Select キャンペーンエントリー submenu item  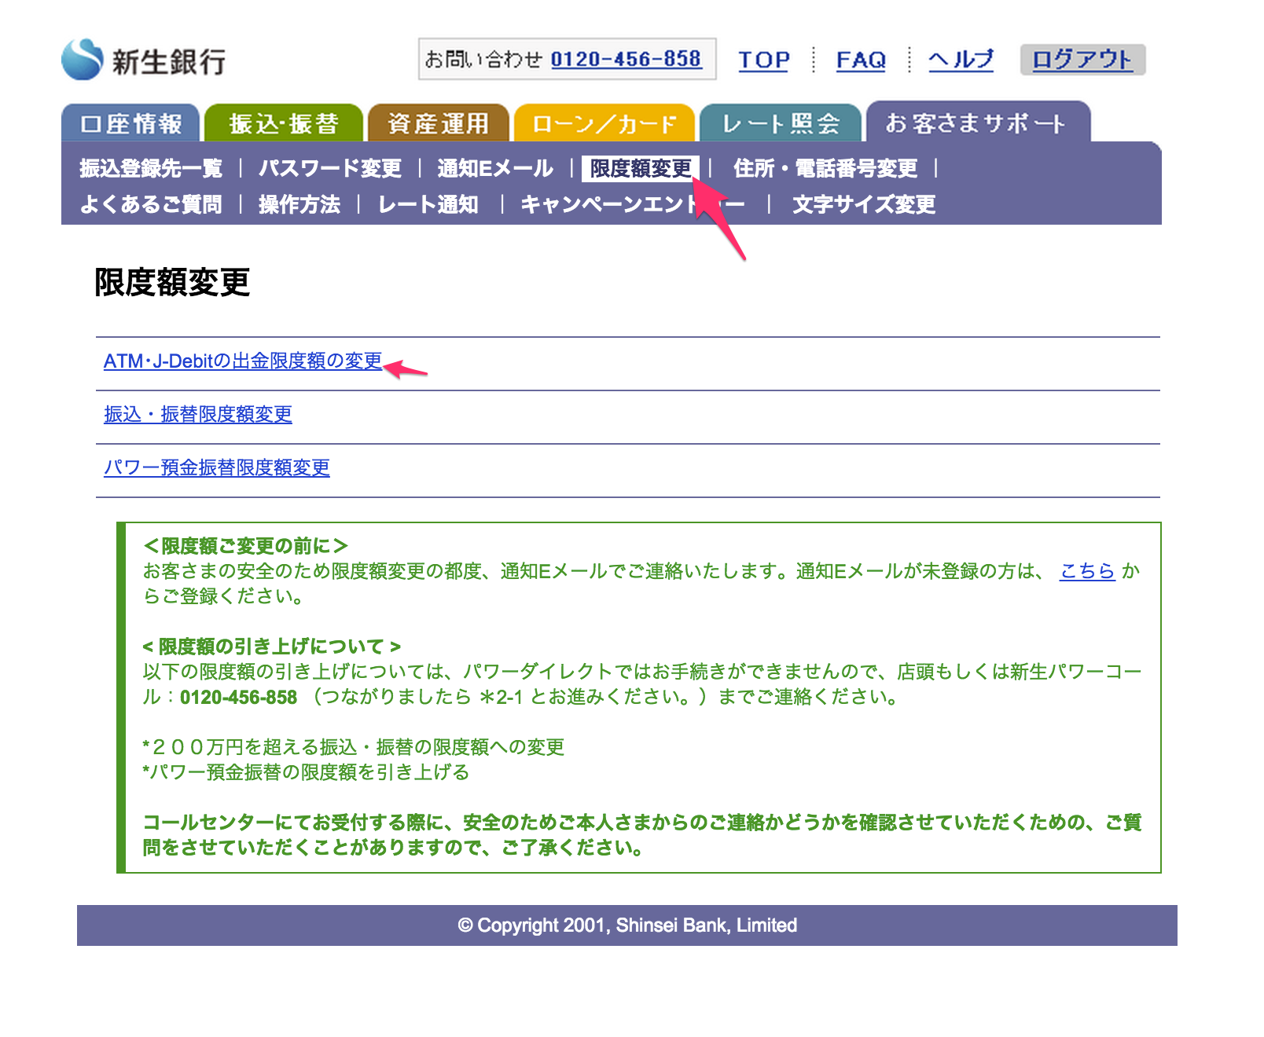pos(632,204)
